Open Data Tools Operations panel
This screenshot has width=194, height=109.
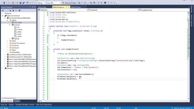click(x=44, y=104)
